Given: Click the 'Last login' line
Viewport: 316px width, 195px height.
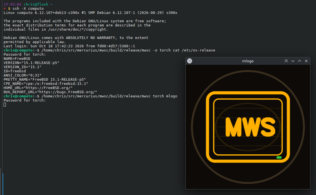Looking at the screenshot, I should [69, 46].
